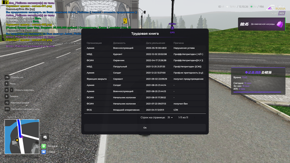
Task: Click chat line screen-001.png
Action: 29,6
